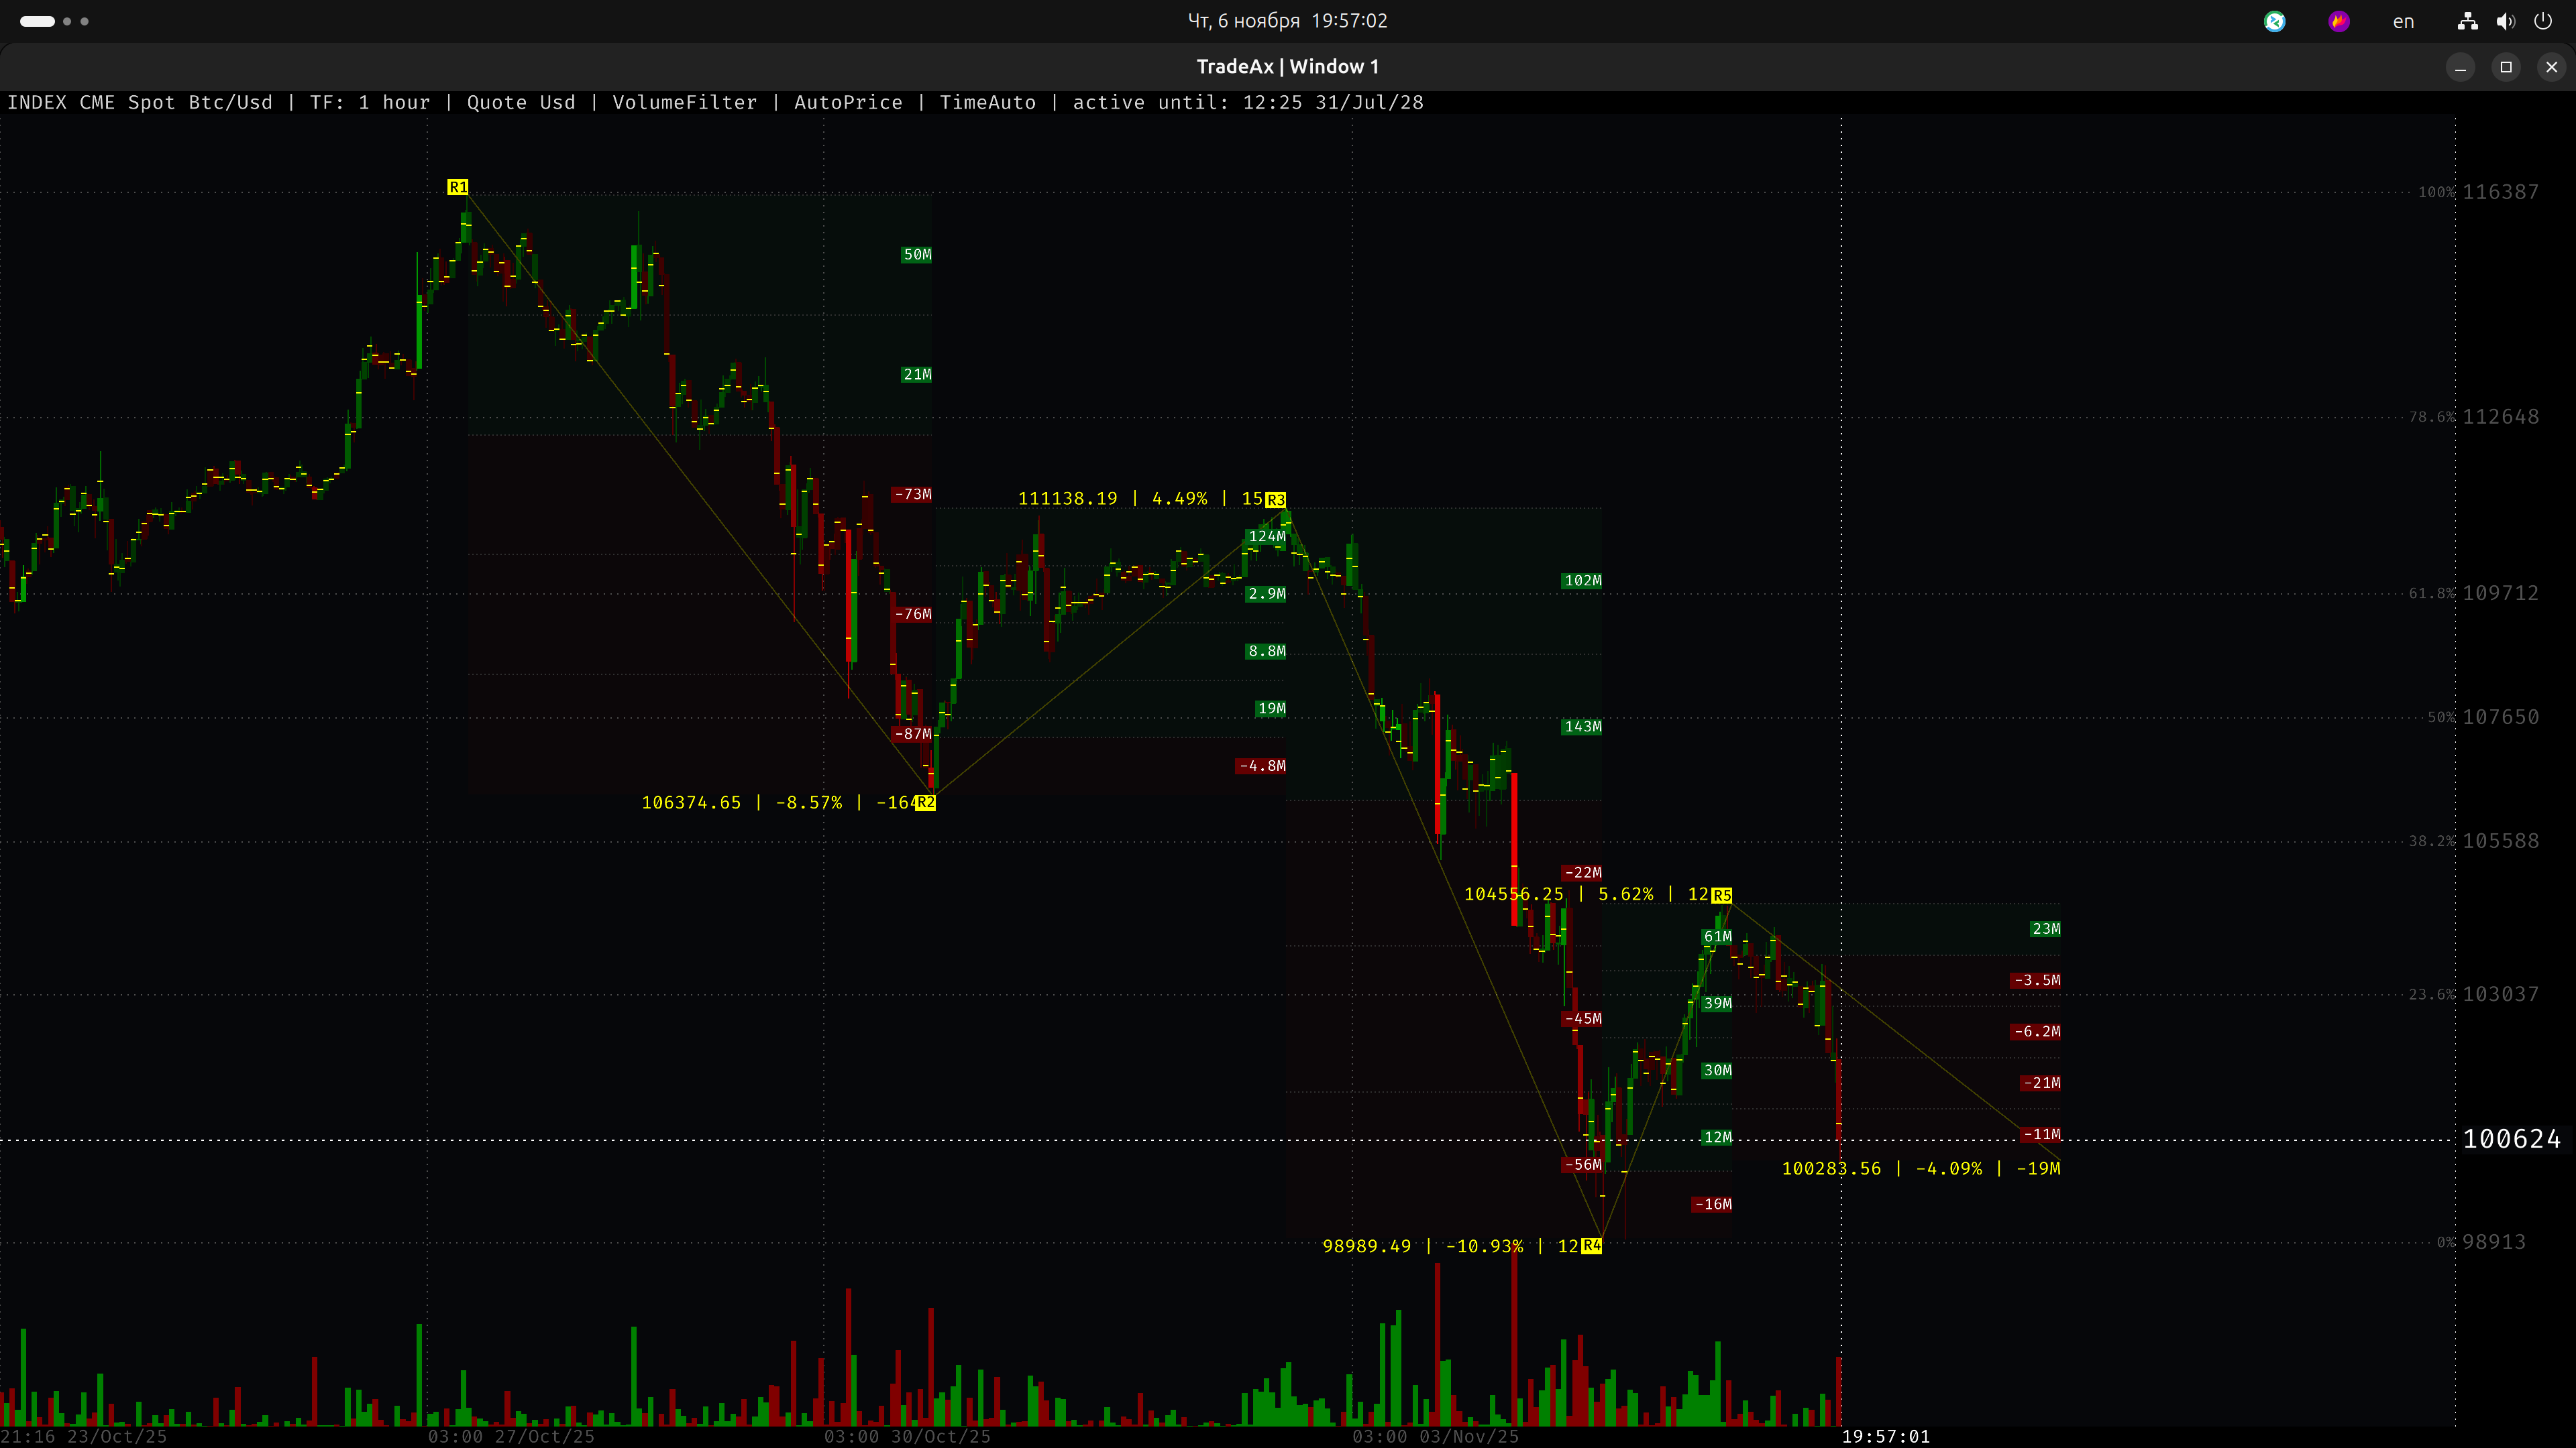Click the 124M green volume label
Screen dimensions: 2576x1448
[x=1266, y=536]
